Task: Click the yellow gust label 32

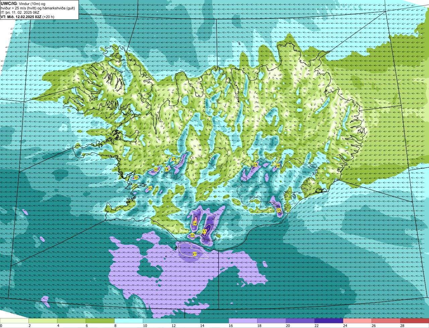Action: point(156,170)
